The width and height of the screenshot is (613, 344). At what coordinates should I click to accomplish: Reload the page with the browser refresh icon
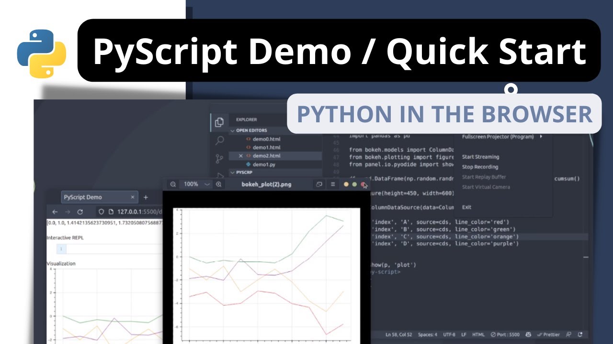pos(80,212)
